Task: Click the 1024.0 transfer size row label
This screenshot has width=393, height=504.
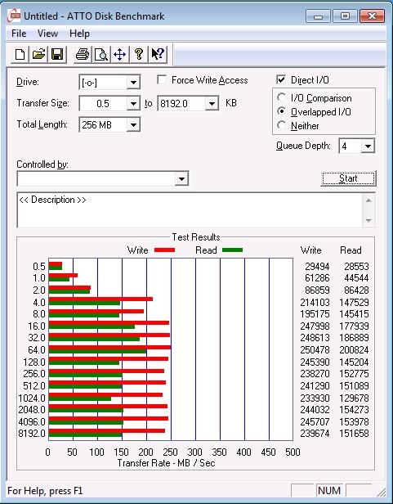Action: pos(32,398)
